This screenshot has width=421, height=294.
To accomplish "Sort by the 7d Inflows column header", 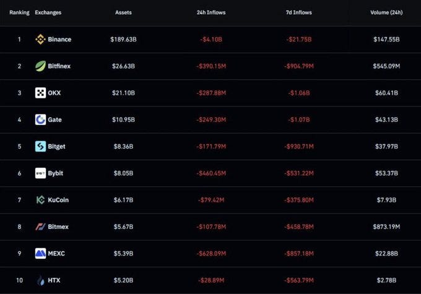I will [299, 12].
